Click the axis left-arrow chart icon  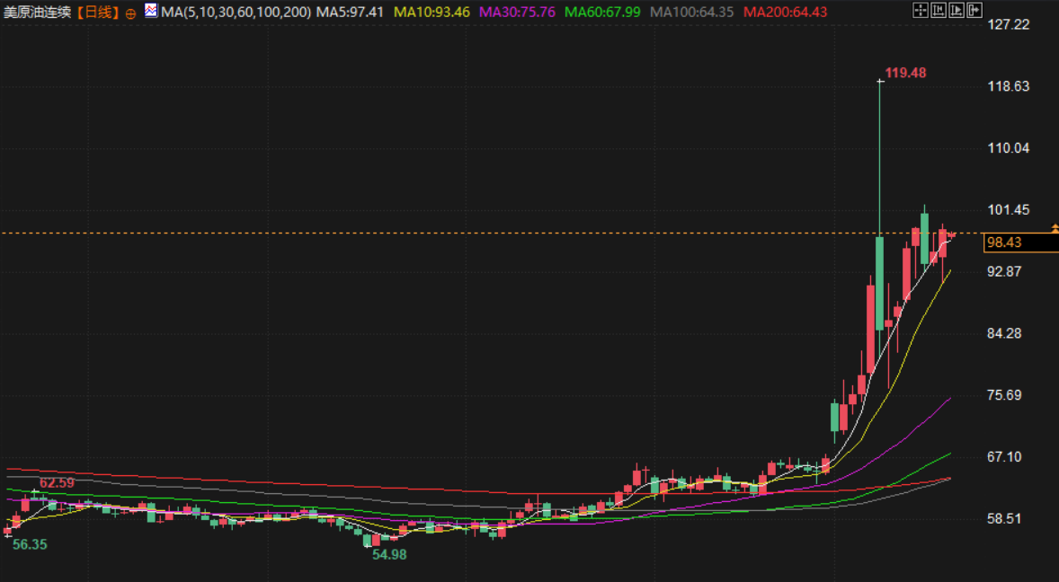point(939,10)
